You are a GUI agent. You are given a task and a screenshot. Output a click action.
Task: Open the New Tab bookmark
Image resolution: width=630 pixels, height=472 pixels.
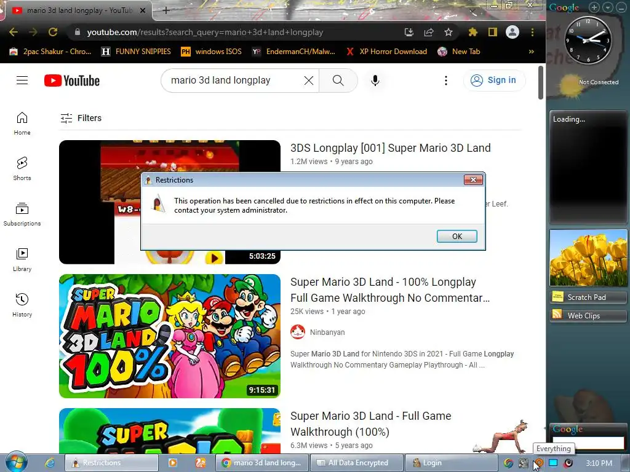[459, 52]
